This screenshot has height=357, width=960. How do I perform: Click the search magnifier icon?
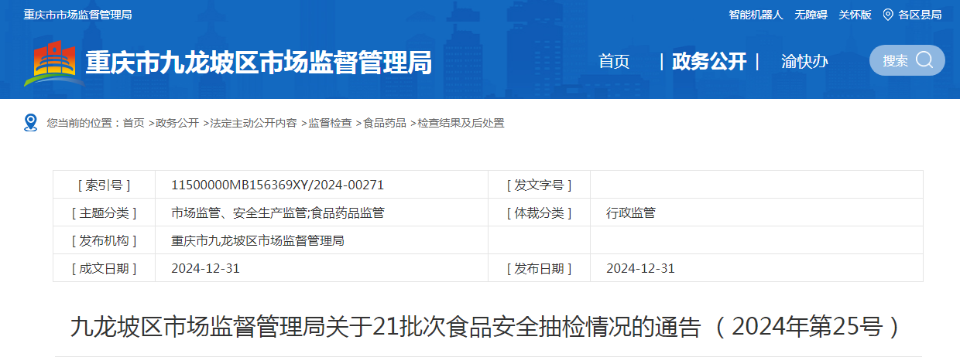(924, 60)
